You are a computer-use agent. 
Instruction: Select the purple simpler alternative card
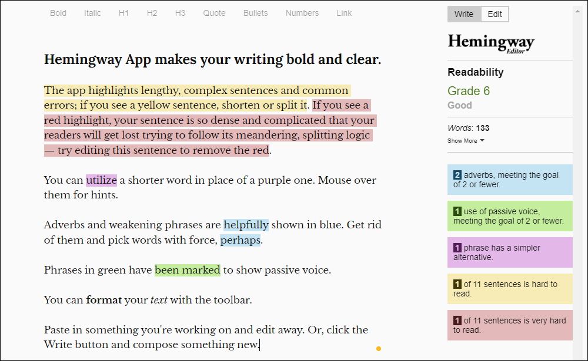[x=510, y=252]
